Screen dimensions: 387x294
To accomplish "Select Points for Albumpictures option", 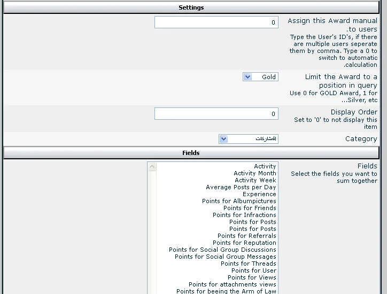I will point(239,201).
